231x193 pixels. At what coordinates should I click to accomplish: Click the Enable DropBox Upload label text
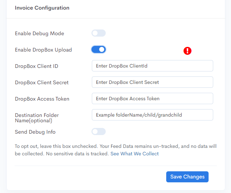pyautogui.click(x=43, y=50)
